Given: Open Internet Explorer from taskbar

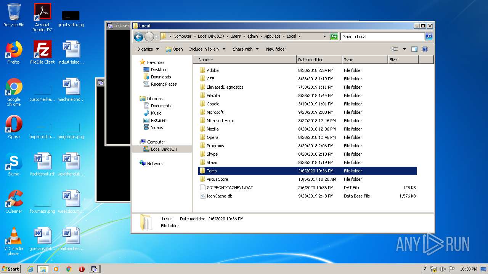Looking at the screenshot, I should click(x=30, y=269).
